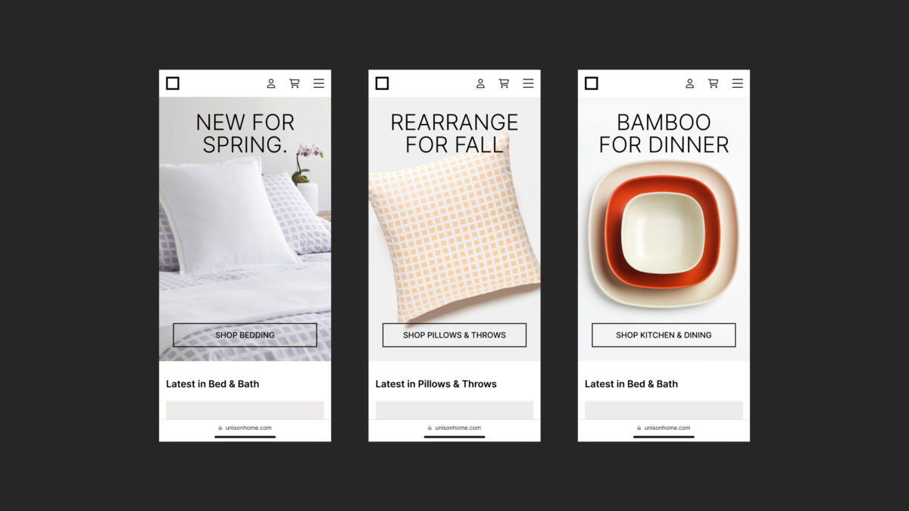Open the hamburger menu on the Bamboo for Dinner screen
909x511 pixels.
[737, 83]
